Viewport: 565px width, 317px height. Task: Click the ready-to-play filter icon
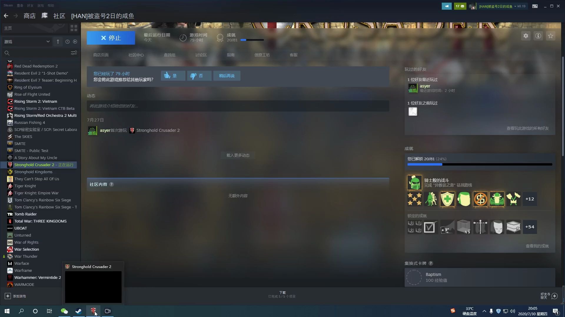pyautogui.click(x=75, y=42)
